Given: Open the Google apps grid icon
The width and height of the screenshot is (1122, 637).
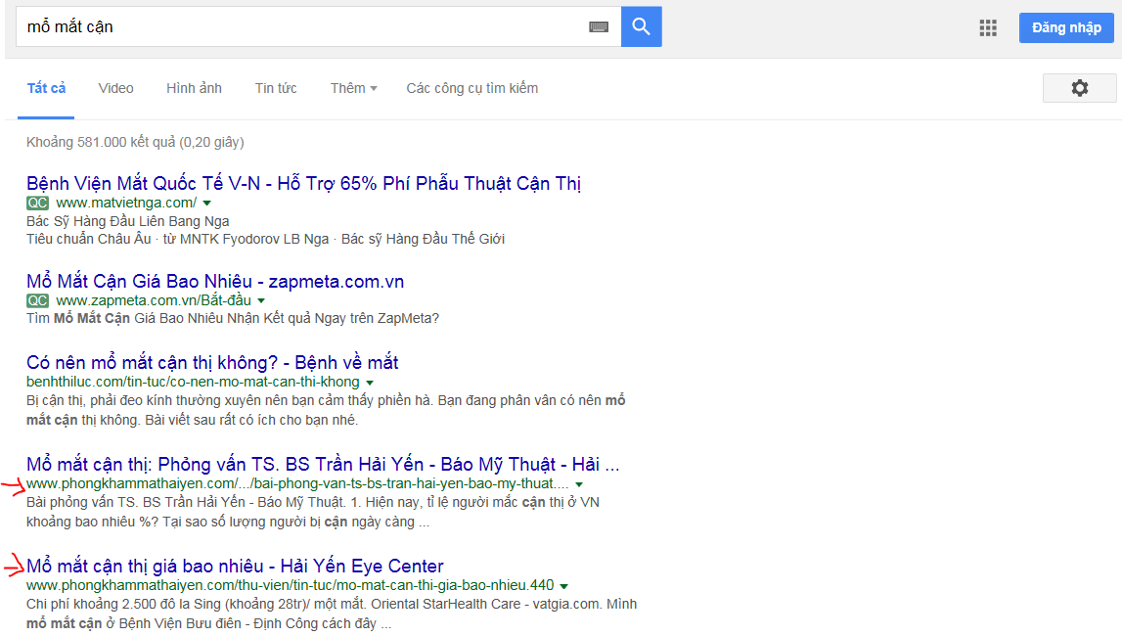Looking at the screenshot, I should coord(988,28).
